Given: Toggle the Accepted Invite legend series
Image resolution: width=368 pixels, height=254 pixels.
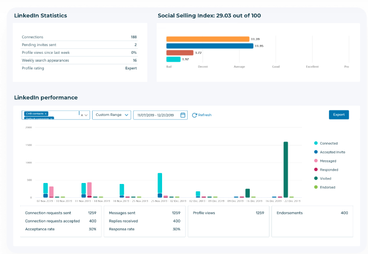Looking at the screenshot, I should point(330,152).
